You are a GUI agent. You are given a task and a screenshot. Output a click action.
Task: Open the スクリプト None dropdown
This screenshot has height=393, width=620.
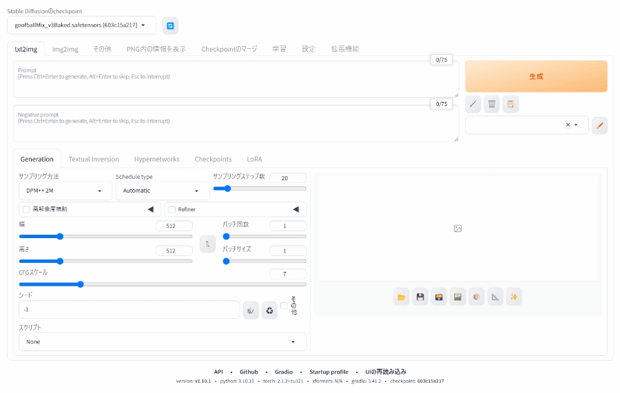[x=163, y=342]
